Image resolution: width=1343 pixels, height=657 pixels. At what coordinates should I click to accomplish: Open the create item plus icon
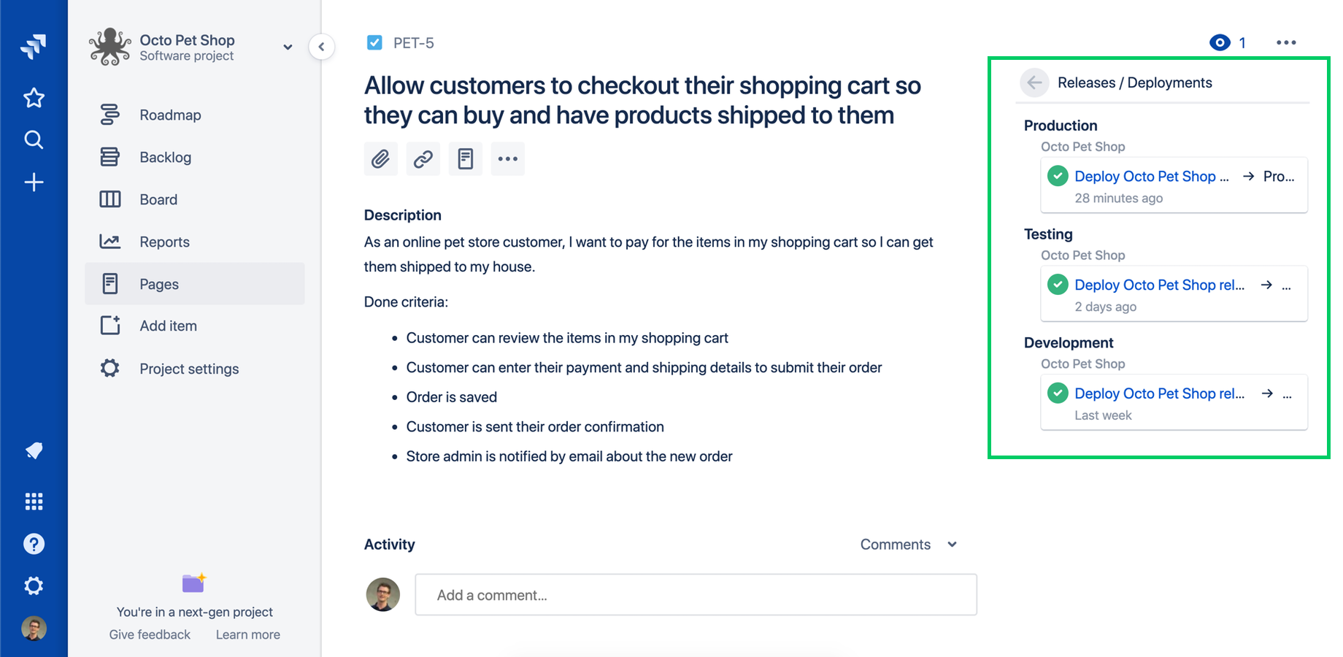click(34, 182)
